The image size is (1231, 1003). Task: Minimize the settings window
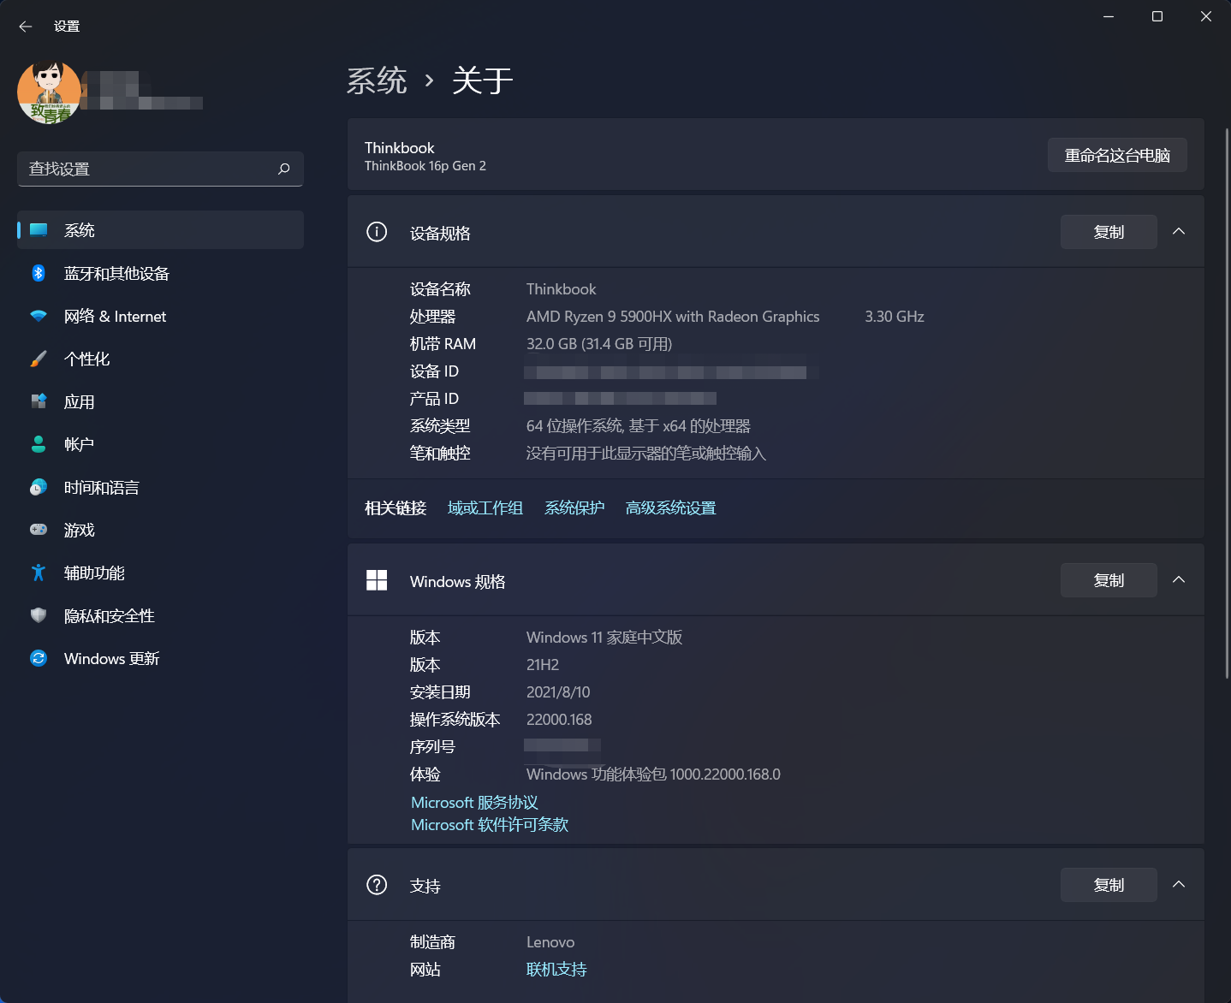[1109, 16]
